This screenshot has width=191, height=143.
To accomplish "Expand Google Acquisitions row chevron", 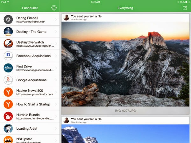I will coord(56,80).
